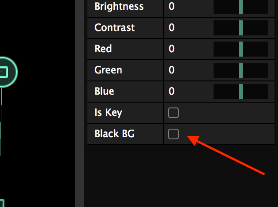Click the Green parameter label
The width and height of the screenshot is (278, 207).
click(108, 70)
